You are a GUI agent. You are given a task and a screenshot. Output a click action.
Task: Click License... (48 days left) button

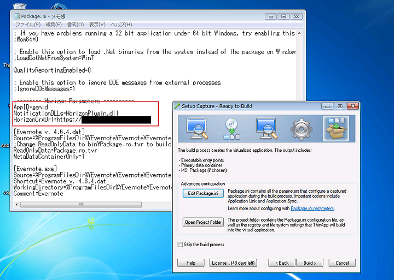click(x=233, y=263)
